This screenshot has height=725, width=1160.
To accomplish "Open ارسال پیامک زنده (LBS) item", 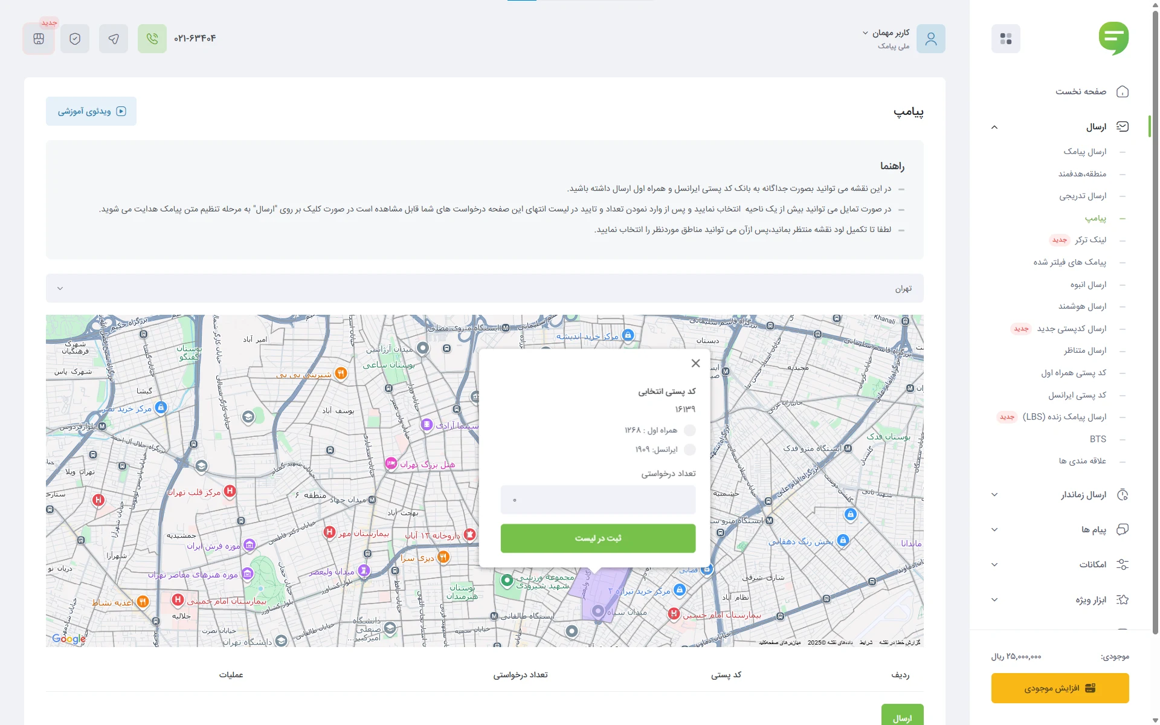I will click(x=1065, y=417).
